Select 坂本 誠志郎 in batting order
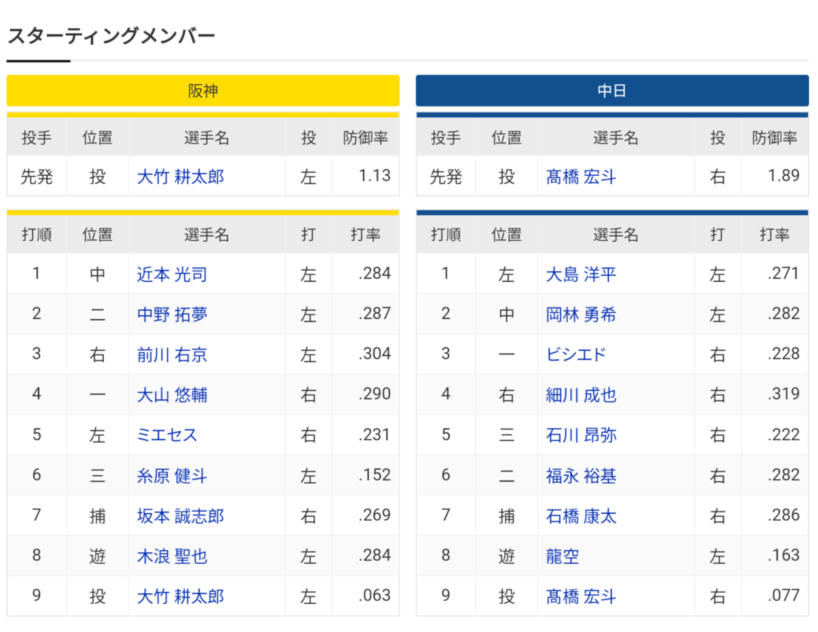This screenshot has width=818, height=632. (x=180, y=516)
